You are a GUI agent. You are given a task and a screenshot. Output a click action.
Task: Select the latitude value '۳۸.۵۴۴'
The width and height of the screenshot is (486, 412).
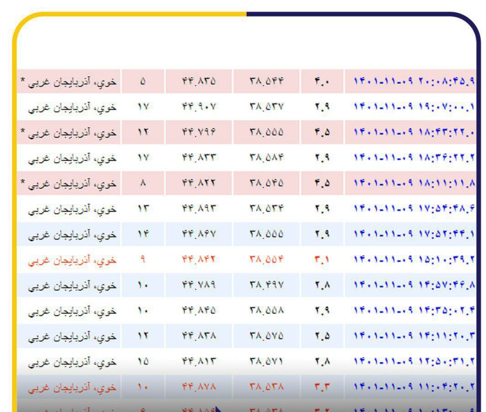point(267,81)
